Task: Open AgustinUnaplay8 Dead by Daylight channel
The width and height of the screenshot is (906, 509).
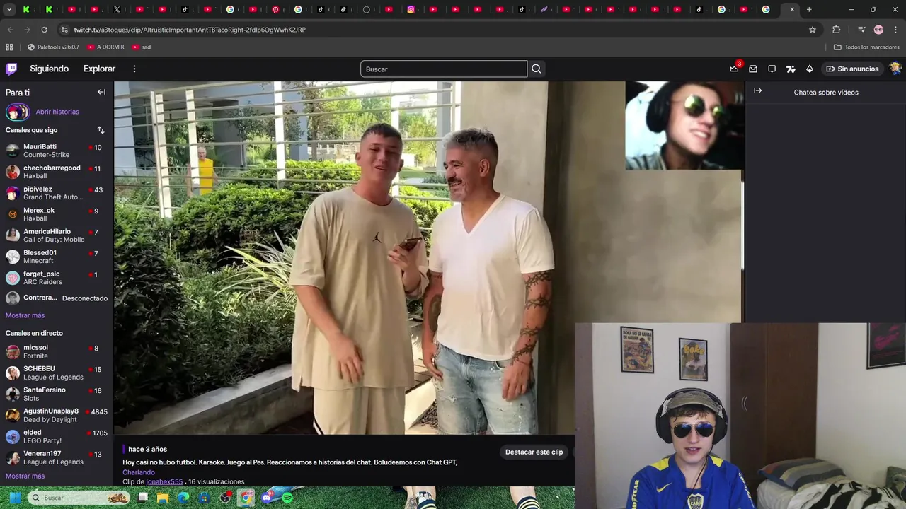Action: pyautogui.click(x=57, y=415)
